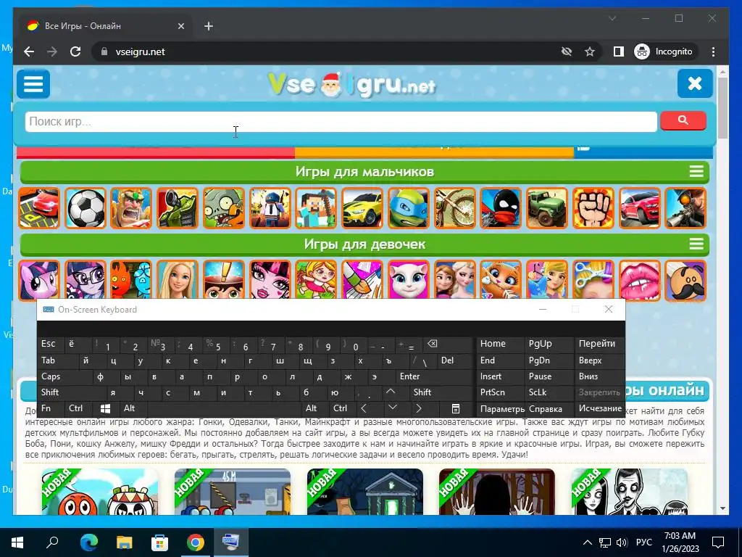Open the yellow sports car game icon
742x557 pixels.
pyautogui.click(x=362, y=208)
